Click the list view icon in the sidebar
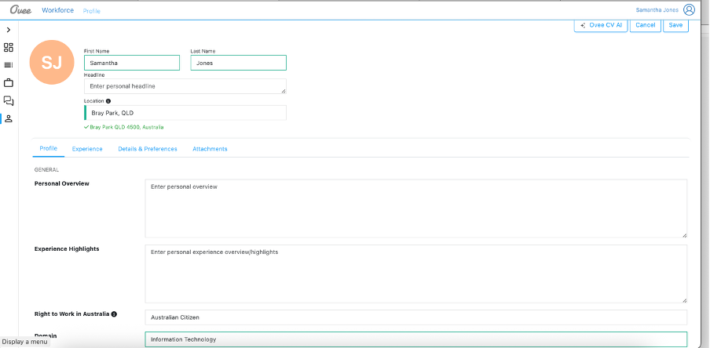The height and width of the screenshot is (348, 710). [9, 65]
